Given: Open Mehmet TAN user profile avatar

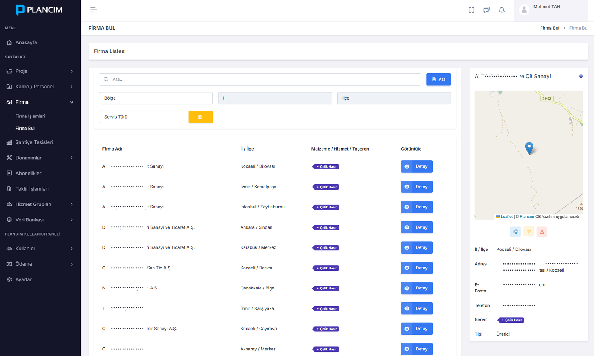Looking at the screenshot, I should (524, 10).
